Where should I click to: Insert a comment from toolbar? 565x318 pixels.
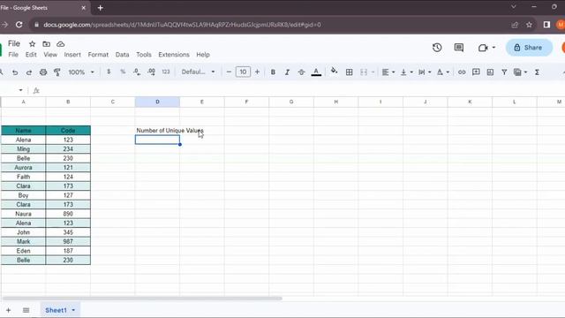[x=476, y=72]
